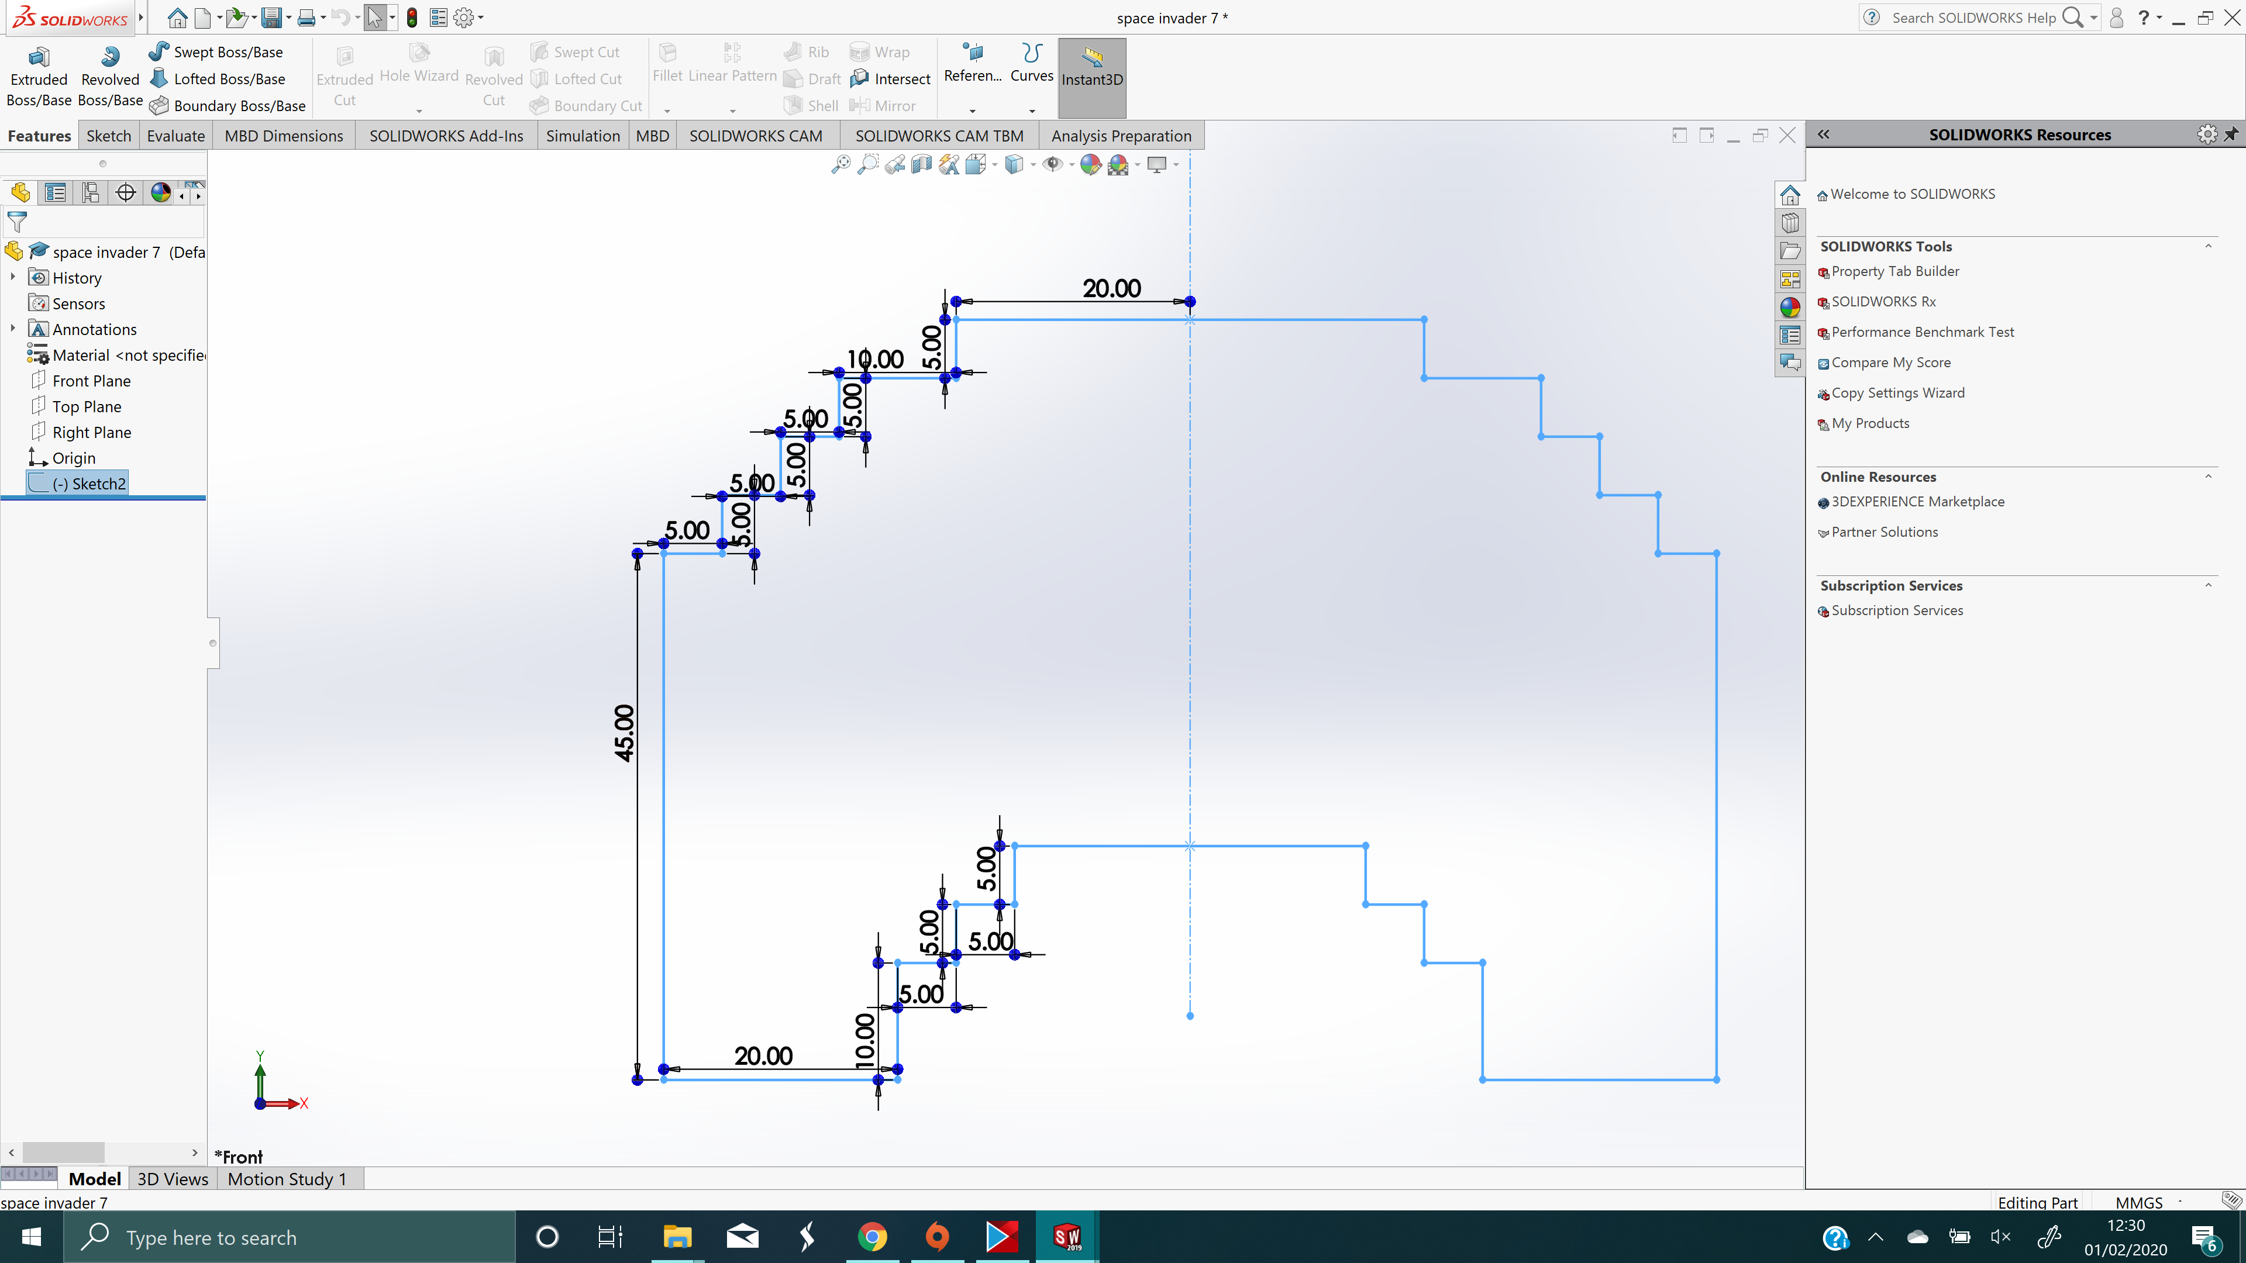Open the New document dropdown arrow
Image resolution: width=2246 pixels, height=1263 pixels.
[x=219, y=18]
